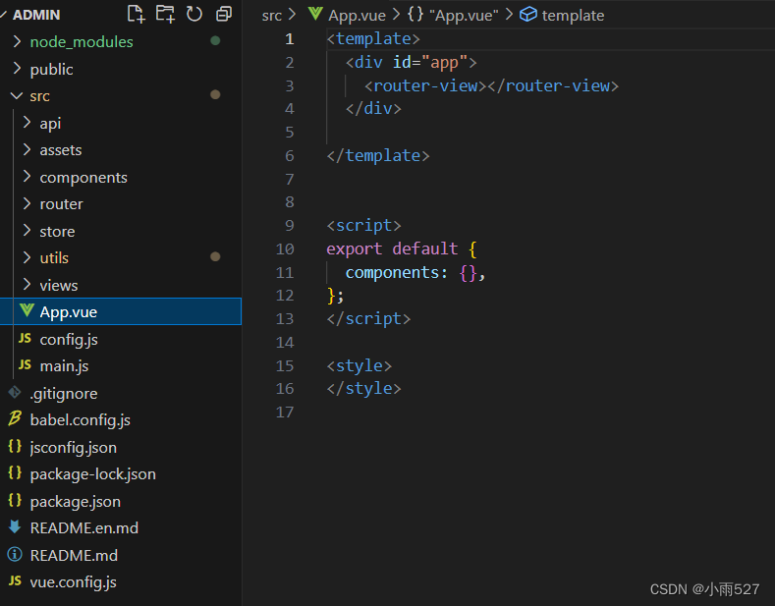Viewport: 775px width, 606px height.
Task: Open README.md file
Action: 74,555
